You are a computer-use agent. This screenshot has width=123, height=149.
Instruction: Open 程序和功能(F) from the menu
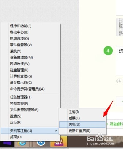click(x=30, y=26)
